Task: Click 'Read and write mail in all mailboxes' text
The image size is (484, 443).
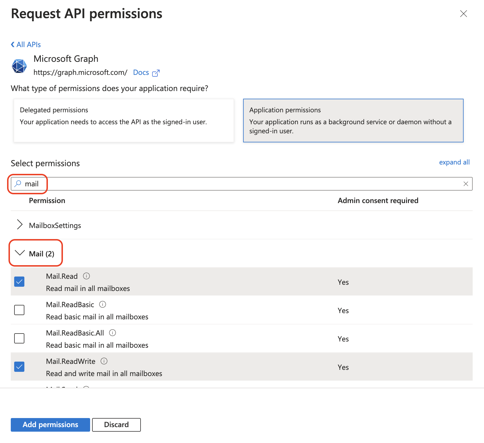Action: pyautogui.click(x=104, y=374)
